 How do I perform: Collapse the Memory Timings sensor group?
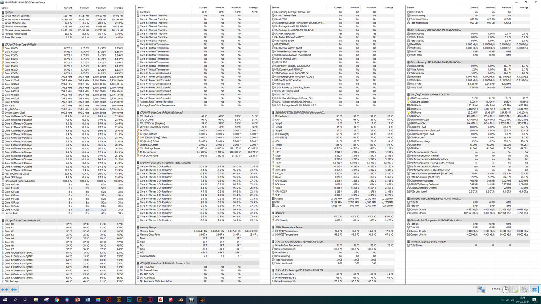point(138,227)
